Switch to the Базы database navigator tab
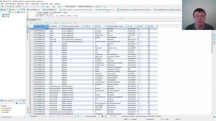216x121 pixels. point(4,10)
